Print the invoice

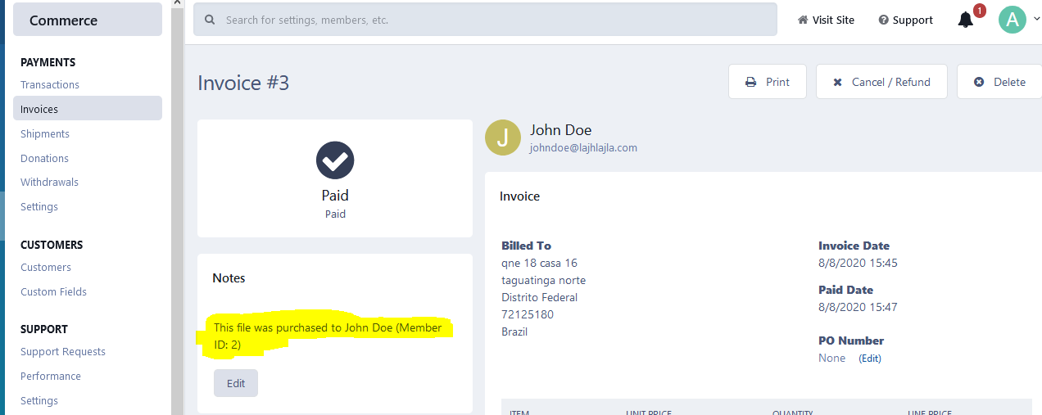coord(768,82)
